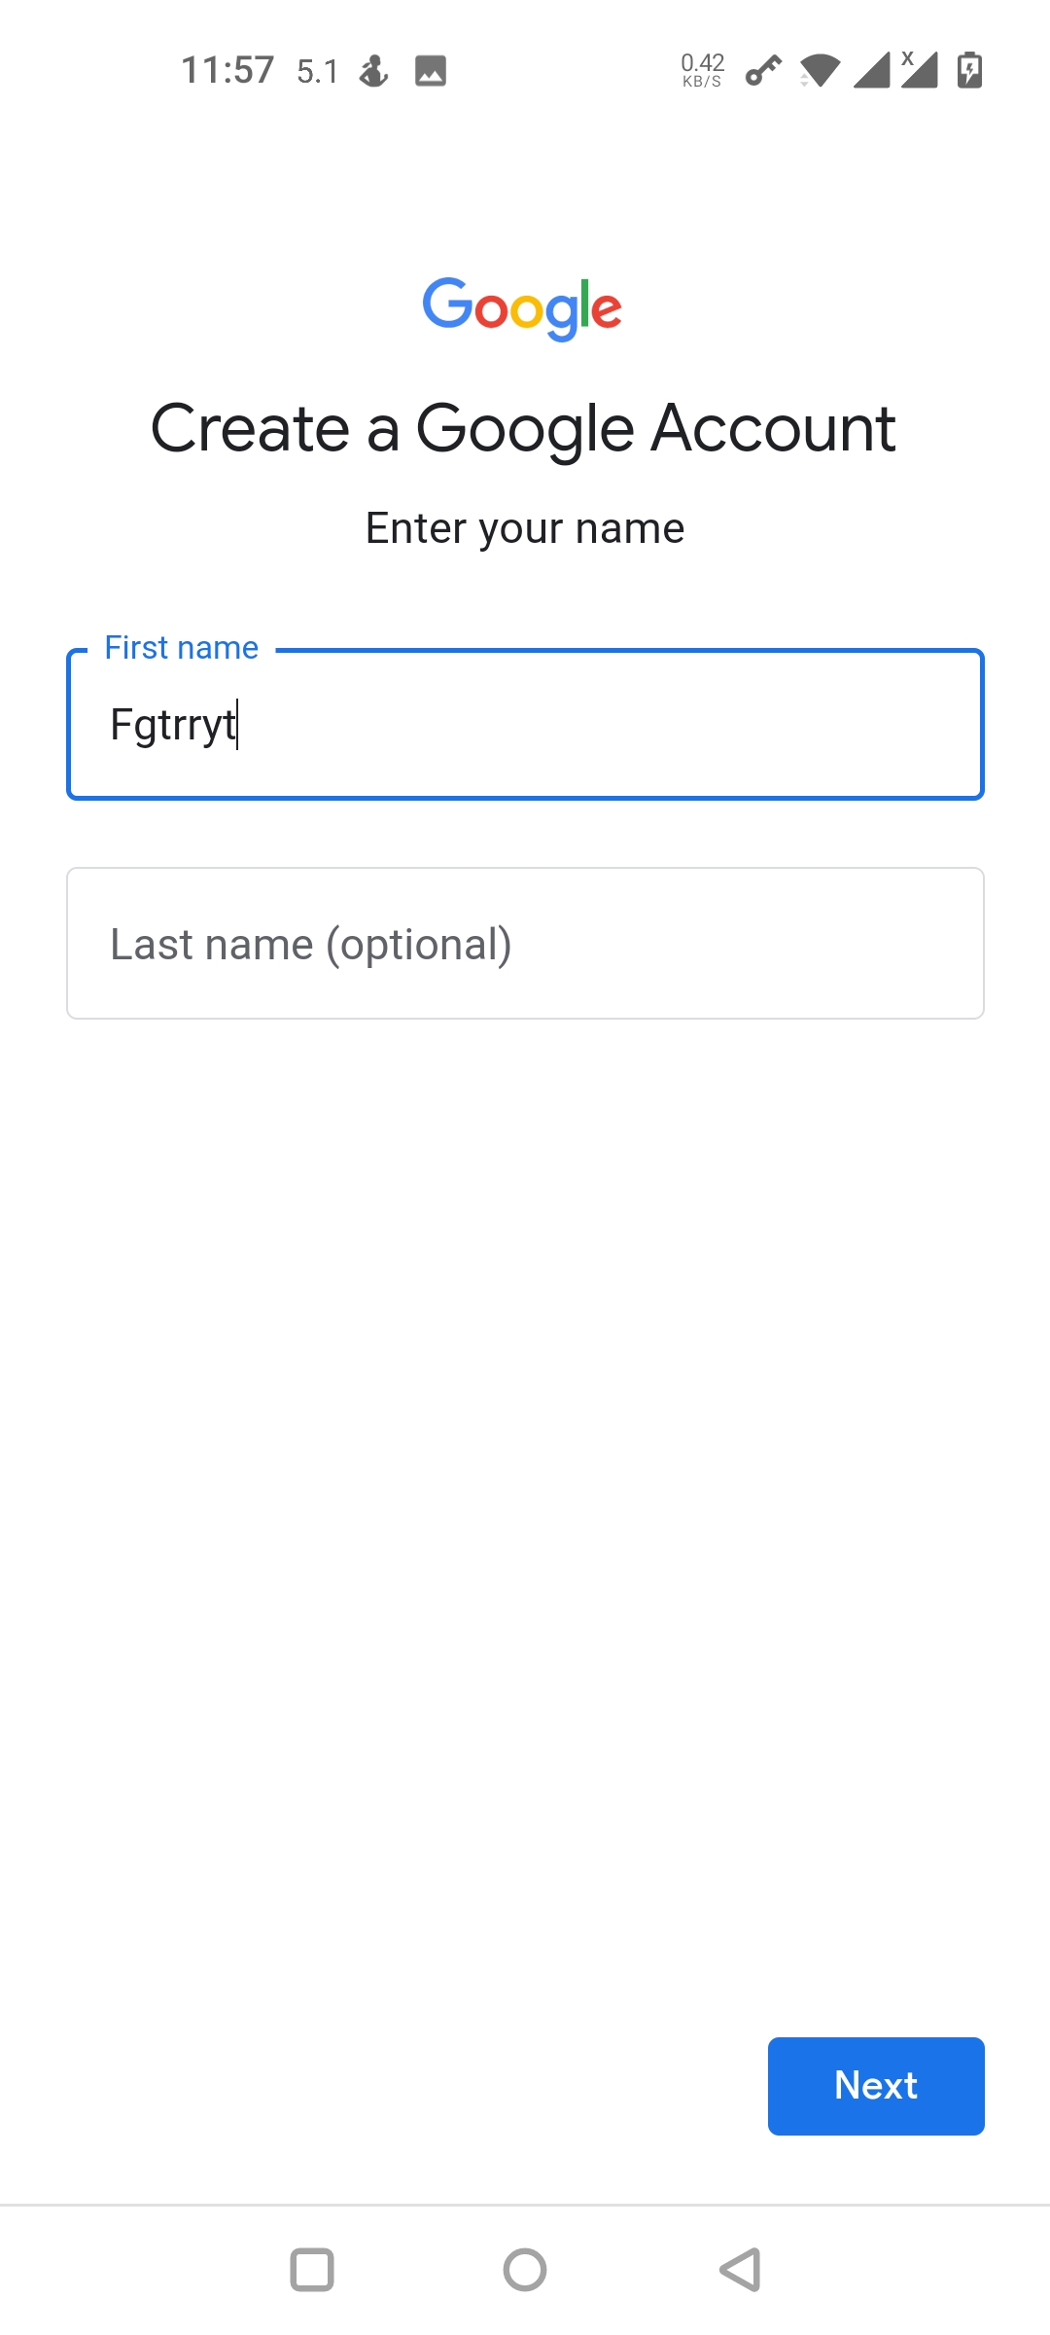Tap the First name floating label

click(x=182, y=648)
